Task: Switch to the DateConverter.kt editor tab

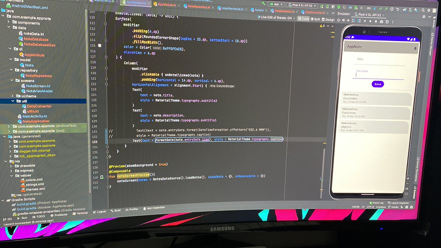Action: (x=315, y=12)
